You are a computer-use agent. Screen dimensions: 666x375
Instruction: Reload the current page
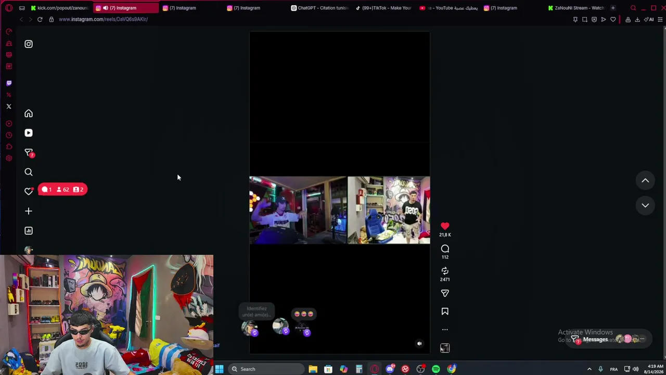[40, 19]
